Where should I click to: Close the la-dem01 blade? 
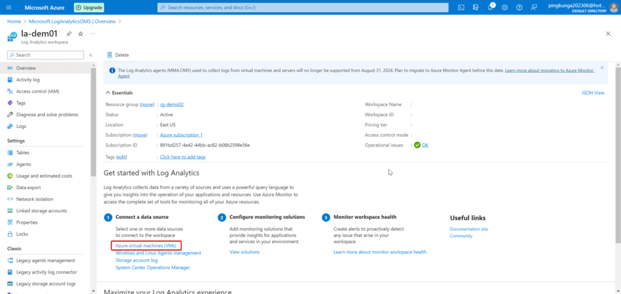(x=608, y=34)
